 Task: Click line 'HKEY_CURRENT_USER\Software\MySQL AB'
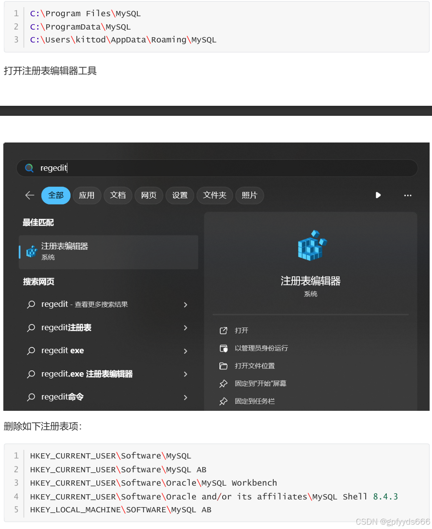[118, 469]
